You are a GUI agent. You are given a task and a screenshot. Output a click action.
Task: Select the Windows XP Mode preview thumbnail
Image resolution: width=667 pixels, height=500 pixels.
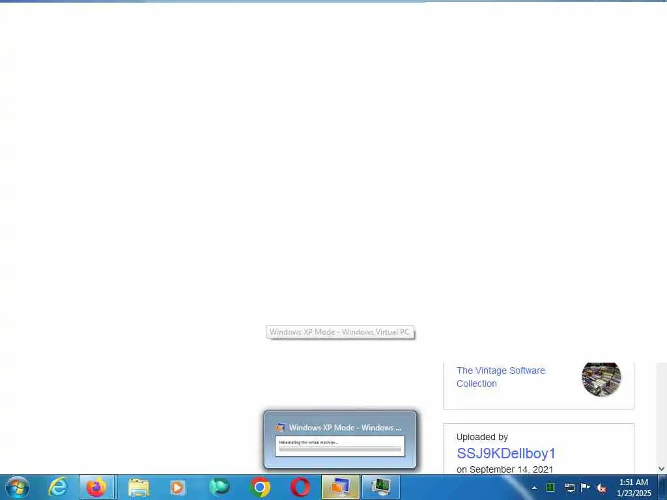click(x=340, y=439)
